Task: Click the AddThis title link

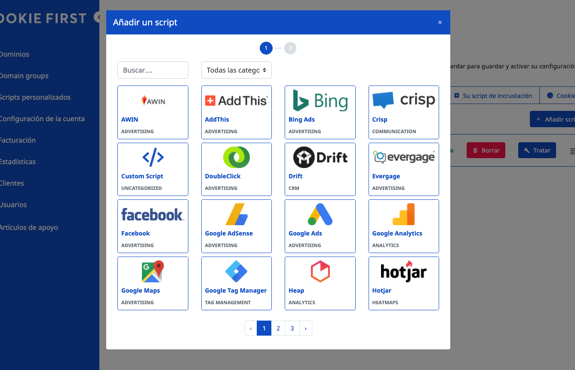Action: pyautogui.click(x=217, y=119)
